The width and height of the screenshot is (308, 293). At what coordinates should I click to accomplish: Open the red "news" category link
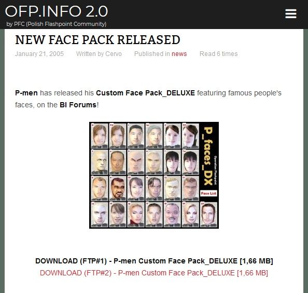(179, 54)
